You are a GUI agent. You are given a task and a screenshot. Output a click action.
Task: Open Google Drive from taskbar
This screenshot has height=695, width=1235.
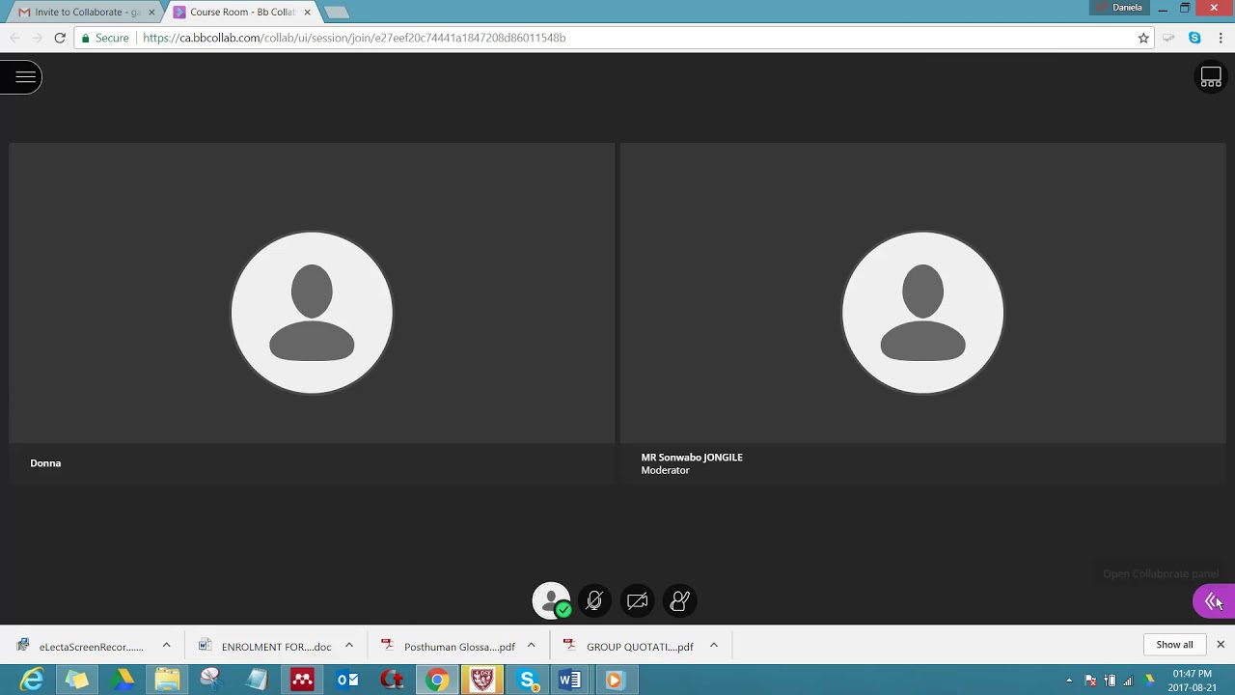(x=122, y=680)
